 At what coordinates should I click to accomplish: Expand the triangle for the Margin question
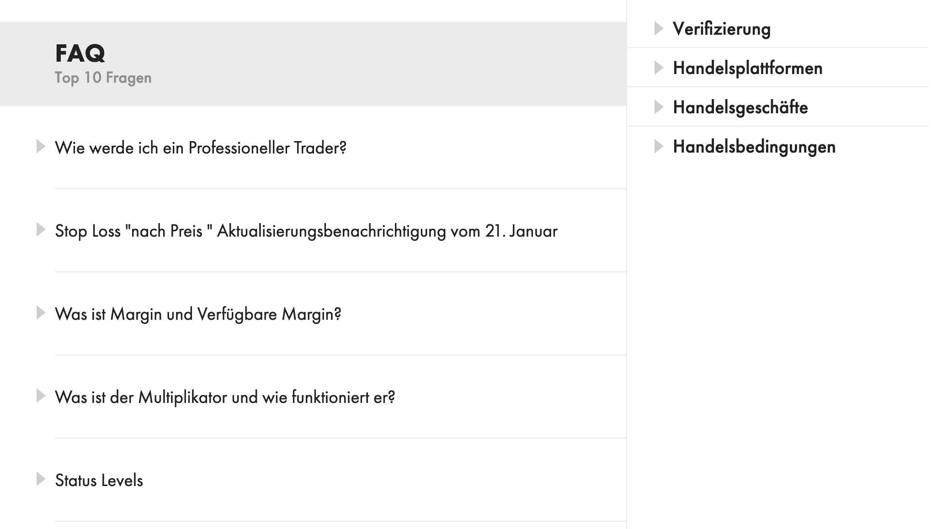[x=41, y=313]
